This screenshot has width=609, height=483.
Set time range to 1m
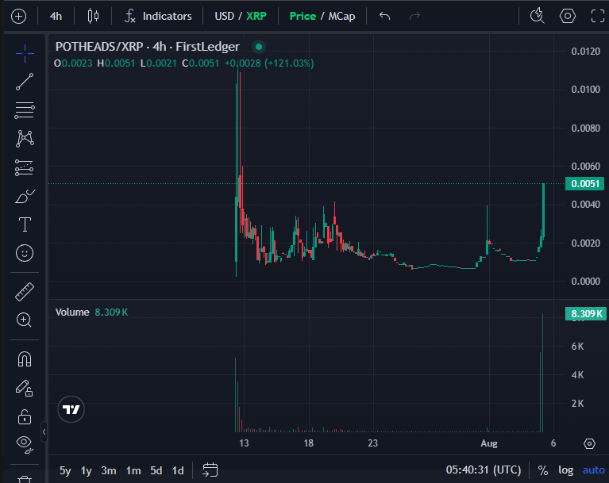133,470
